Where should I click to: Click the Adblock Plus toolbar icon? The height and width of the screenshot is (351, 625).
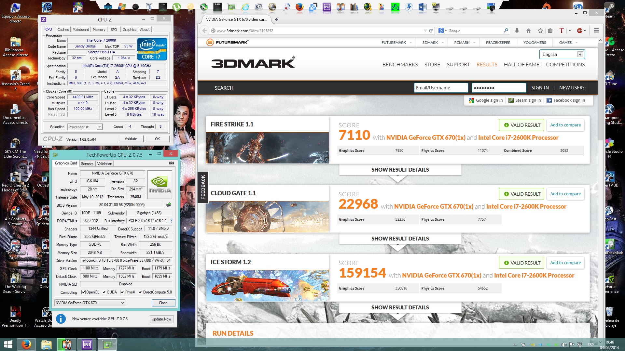pos(580,31)
